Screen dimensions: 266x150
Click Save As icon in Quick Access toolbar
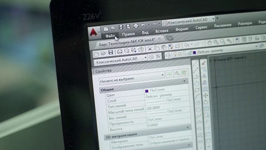(x=128, y=27)
